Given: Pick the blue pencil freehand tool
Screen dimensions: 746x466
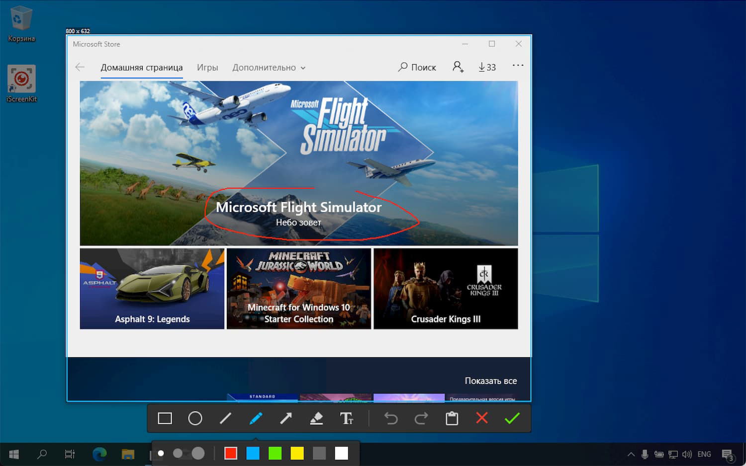Looking at the screenshot, I should point(256,418).
